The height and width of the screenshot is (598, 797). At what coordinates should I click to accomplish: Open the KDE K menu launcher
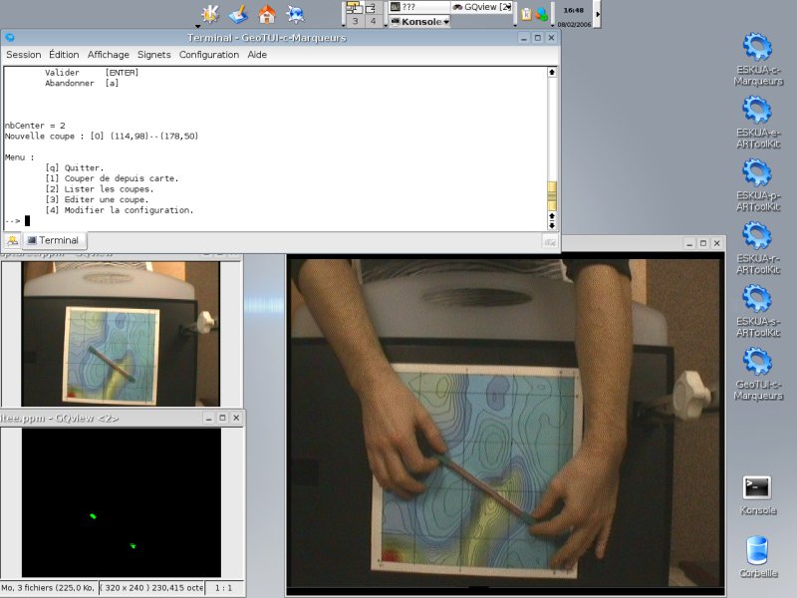[x=210, y=14]
